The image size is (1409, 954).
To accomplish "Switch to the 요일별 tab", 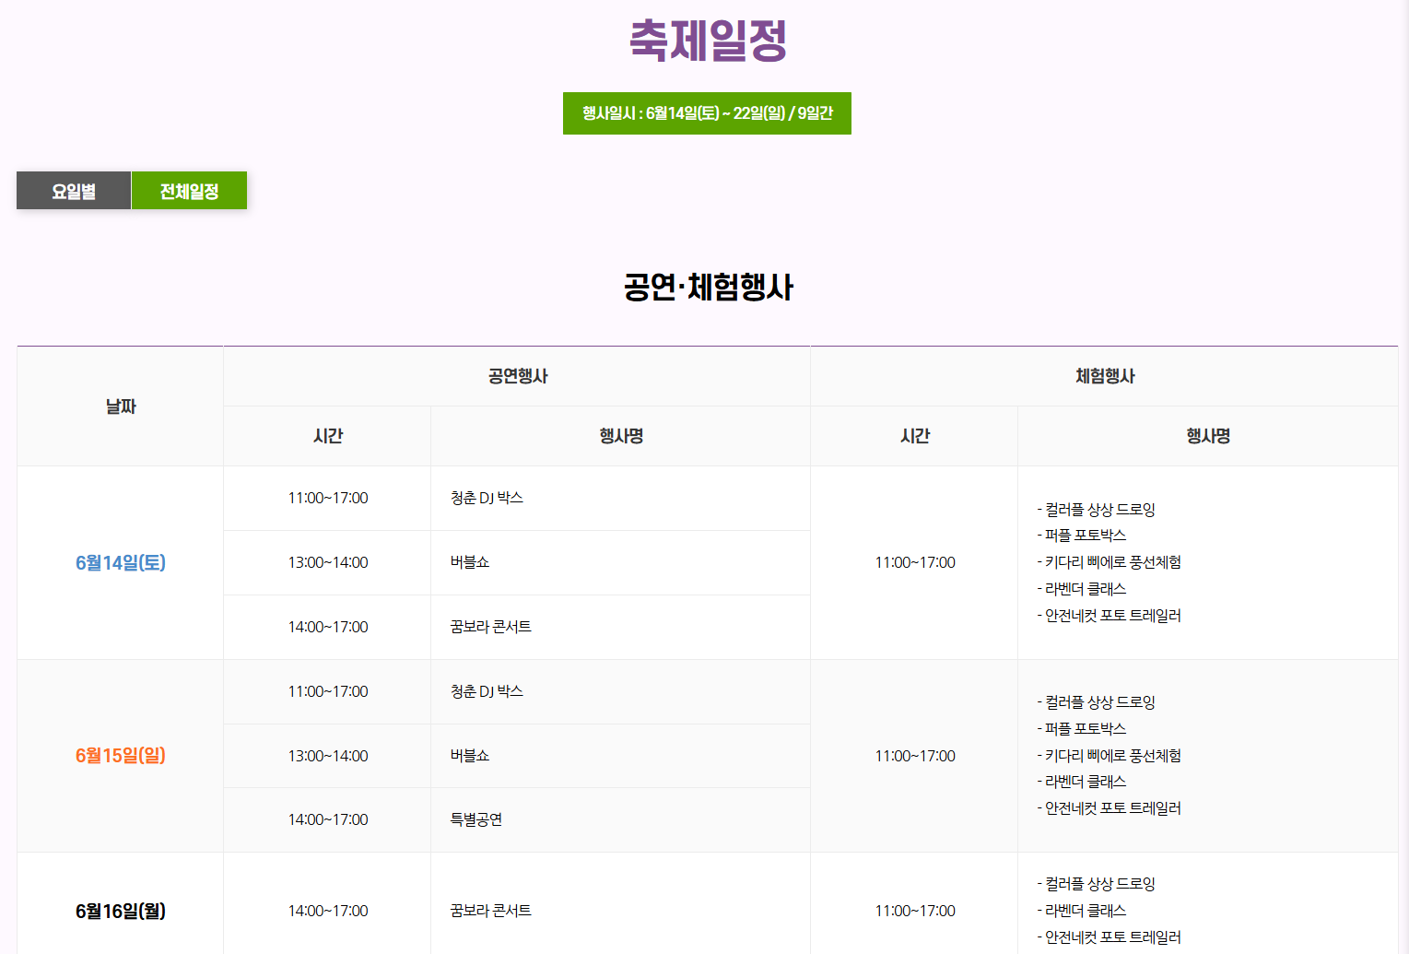I will (x=73, y=190).
